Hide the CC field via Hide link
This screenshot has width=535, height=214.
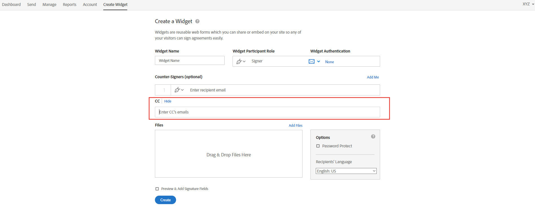tap(168, 101)
